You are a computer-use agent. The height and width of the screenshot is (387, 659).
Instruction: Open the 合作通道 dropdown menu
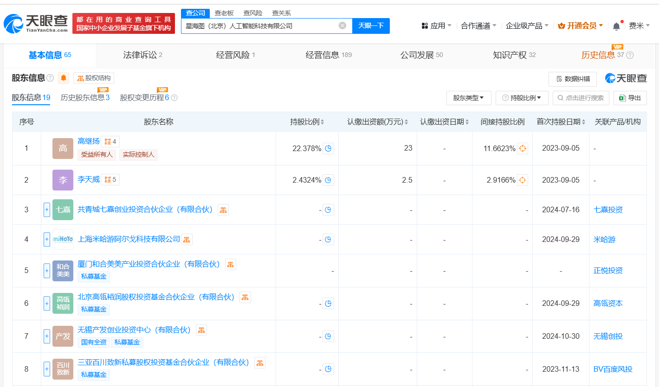pos(478,26)
